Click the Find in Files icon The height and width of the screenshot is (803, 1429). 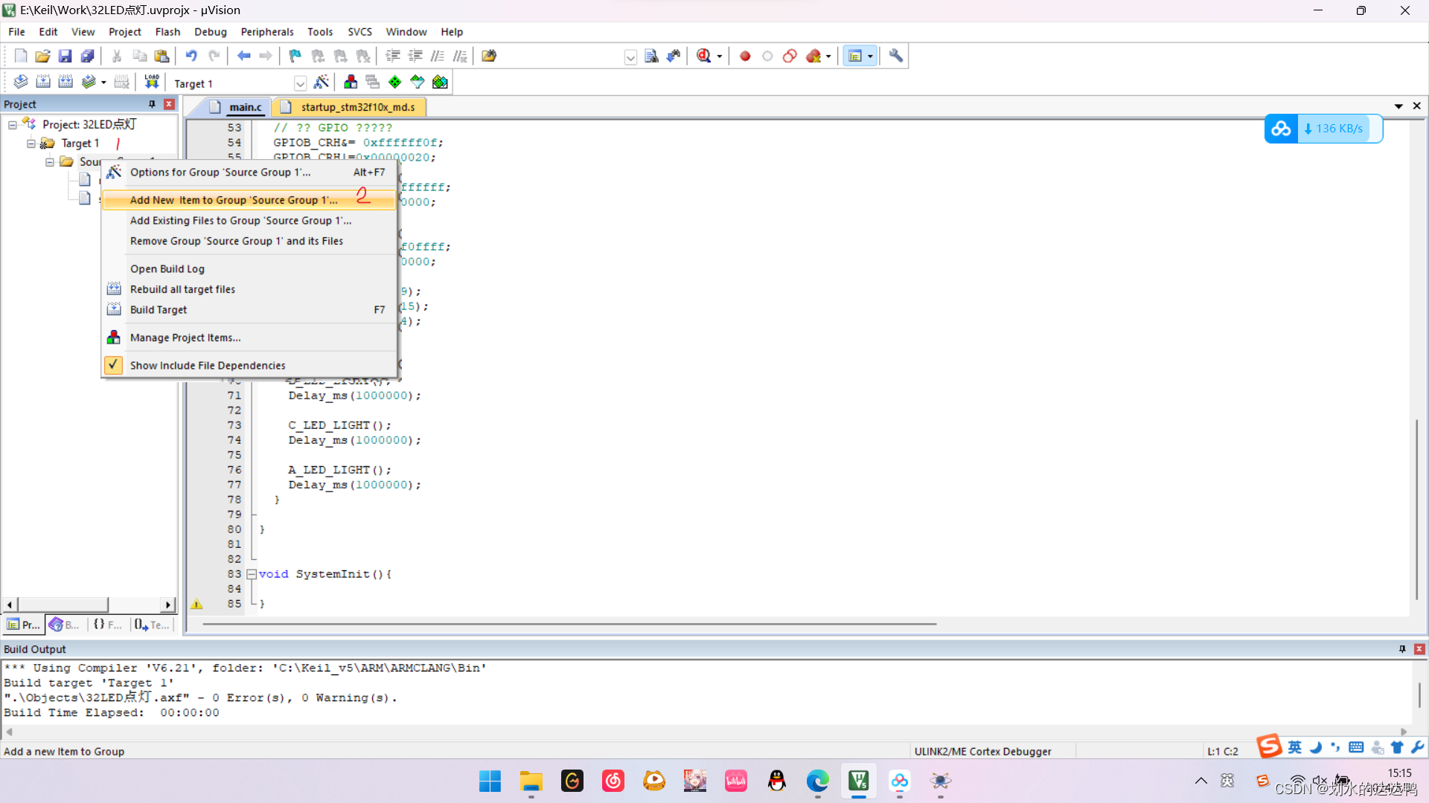click(x=489, y=56)
